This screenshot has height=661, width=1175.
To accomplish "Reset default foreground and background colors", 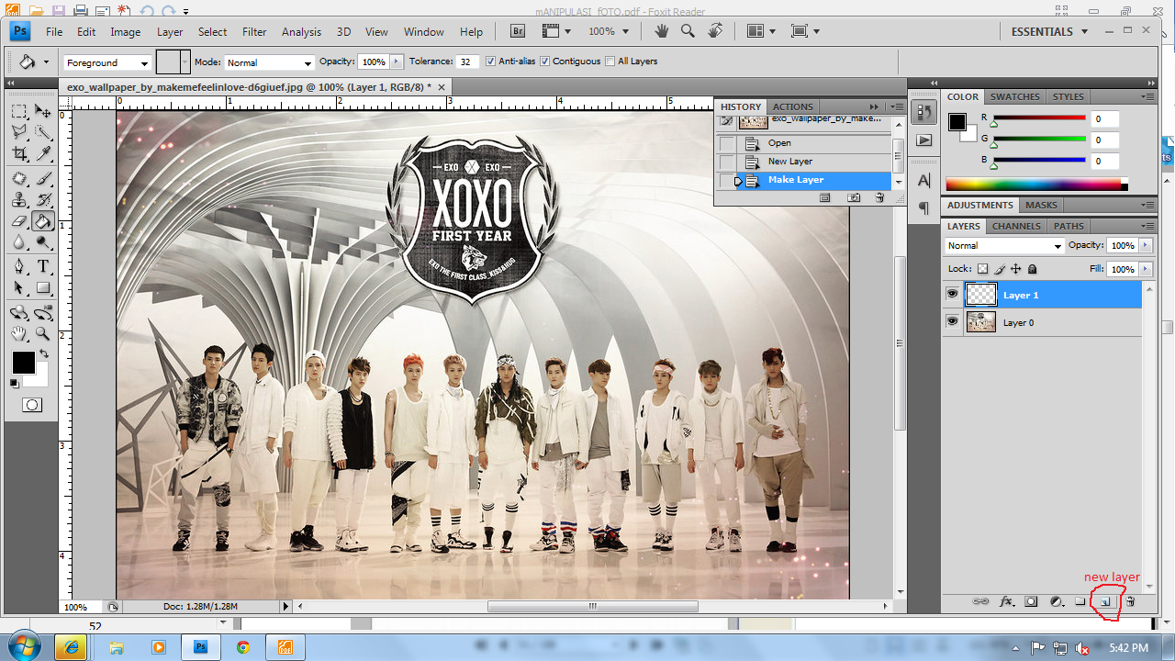I will click(x=15, y=383).
